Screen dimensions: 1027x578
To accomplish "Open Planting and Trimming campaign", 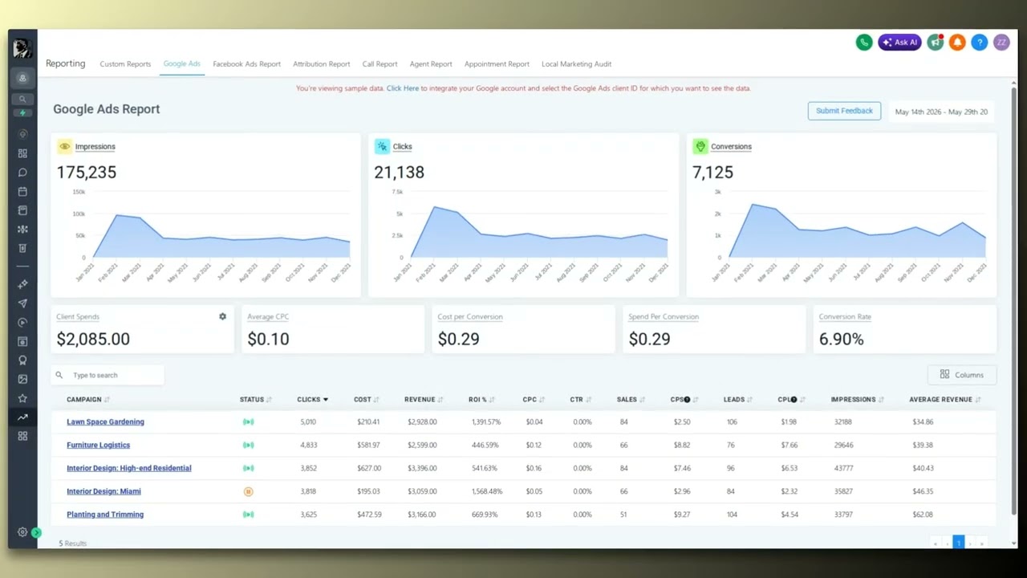I will tap(105, 515).
